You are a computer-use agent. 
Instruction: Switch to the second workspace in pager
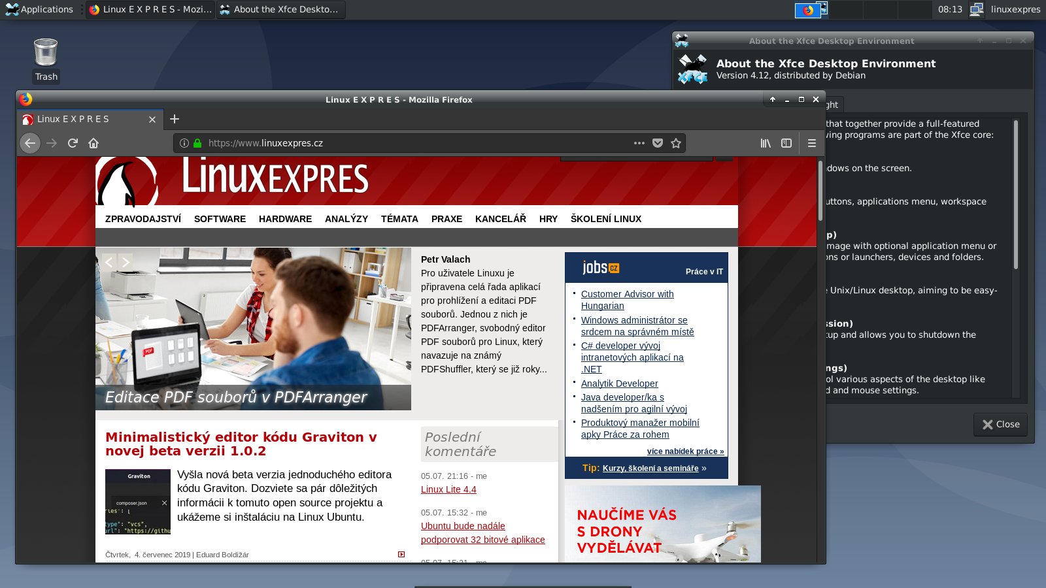click(x=846, y=9)
